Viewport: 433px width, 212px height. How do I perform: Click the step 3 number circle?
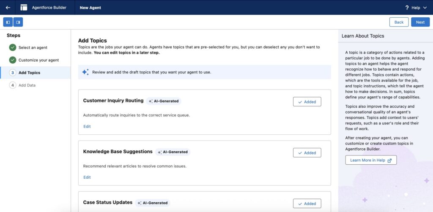coord(12,73)
